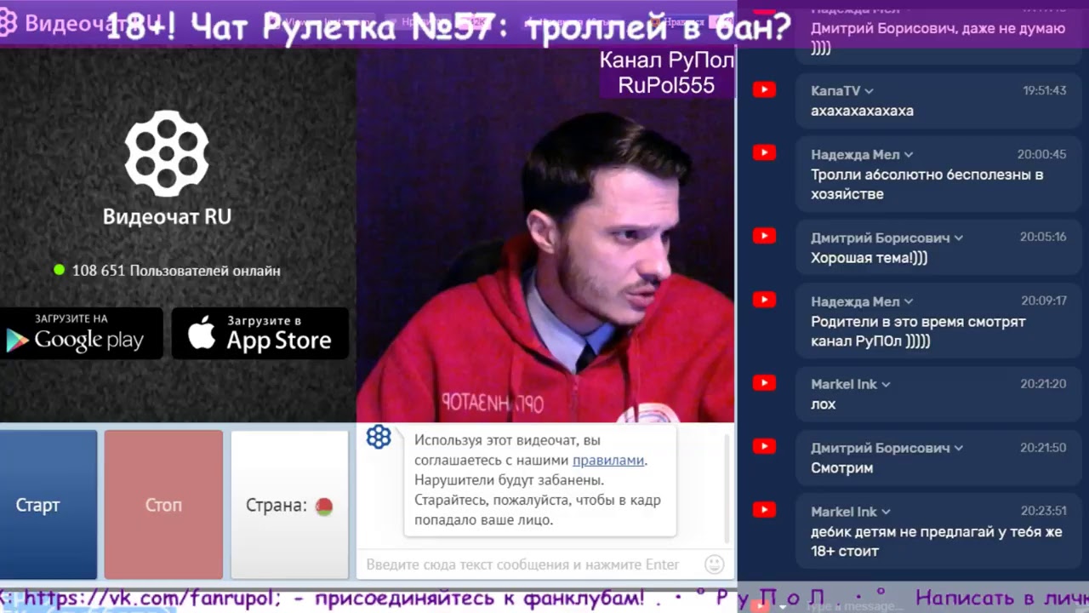This screenshot has height=613, width=1089.
Task: Expand Надежда Мел chevron at 20:09:17
Action: [908, 301]
